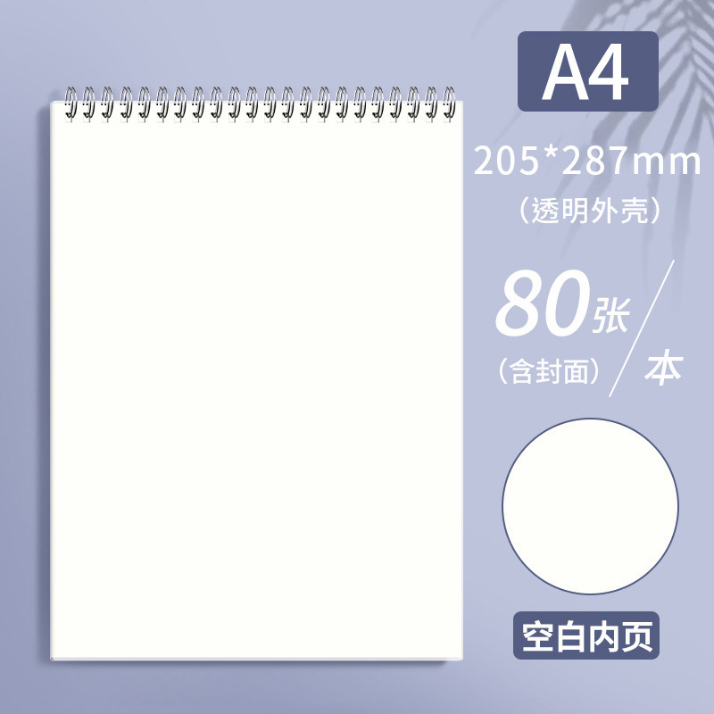Click the digit 4 in the A4 badge

610,72
